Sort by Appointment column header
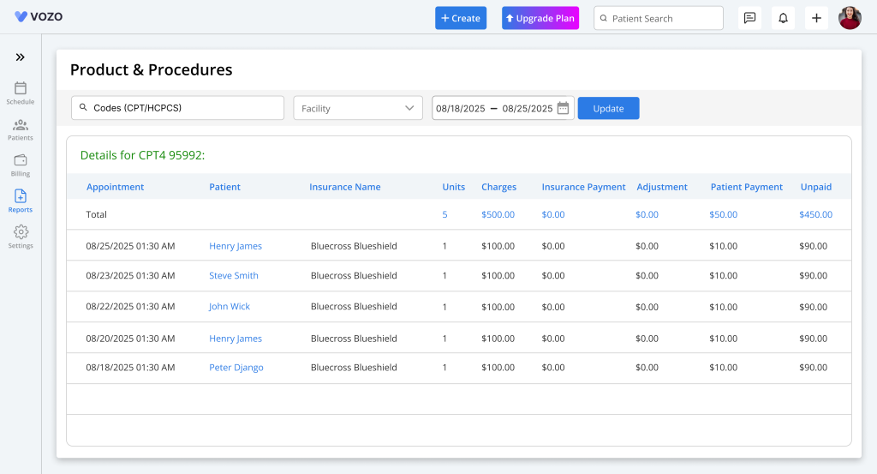 click(115, 187)
